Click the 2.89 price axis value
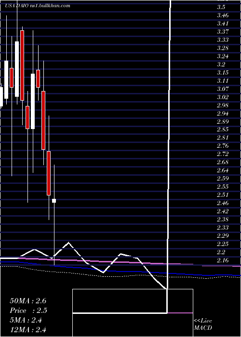 tap(223, 121)
